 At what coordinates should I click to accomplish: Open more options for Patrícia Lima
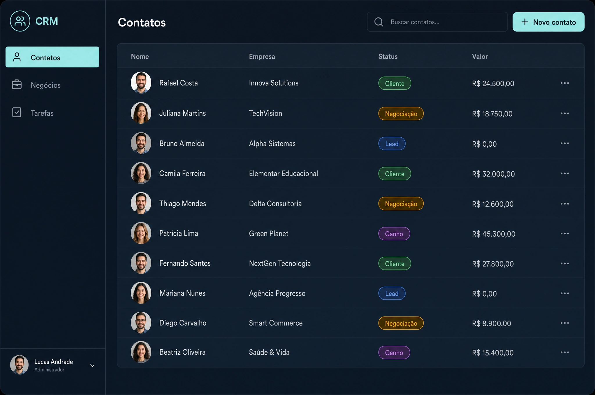tap(564, 234)
